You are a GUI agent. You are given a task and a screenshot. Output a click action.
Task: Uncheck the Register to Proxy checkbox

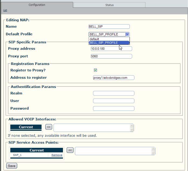coord(95,70)
